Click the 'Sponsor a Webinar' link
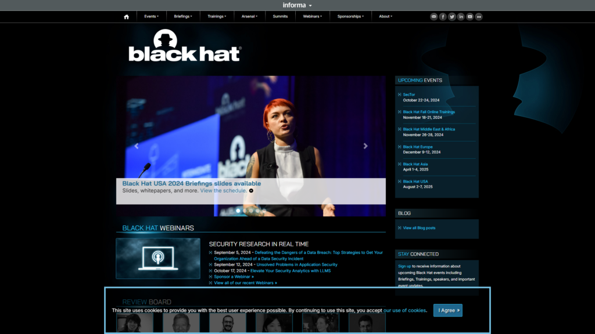This screenshot has width=595, height=334. pos(234,277)
